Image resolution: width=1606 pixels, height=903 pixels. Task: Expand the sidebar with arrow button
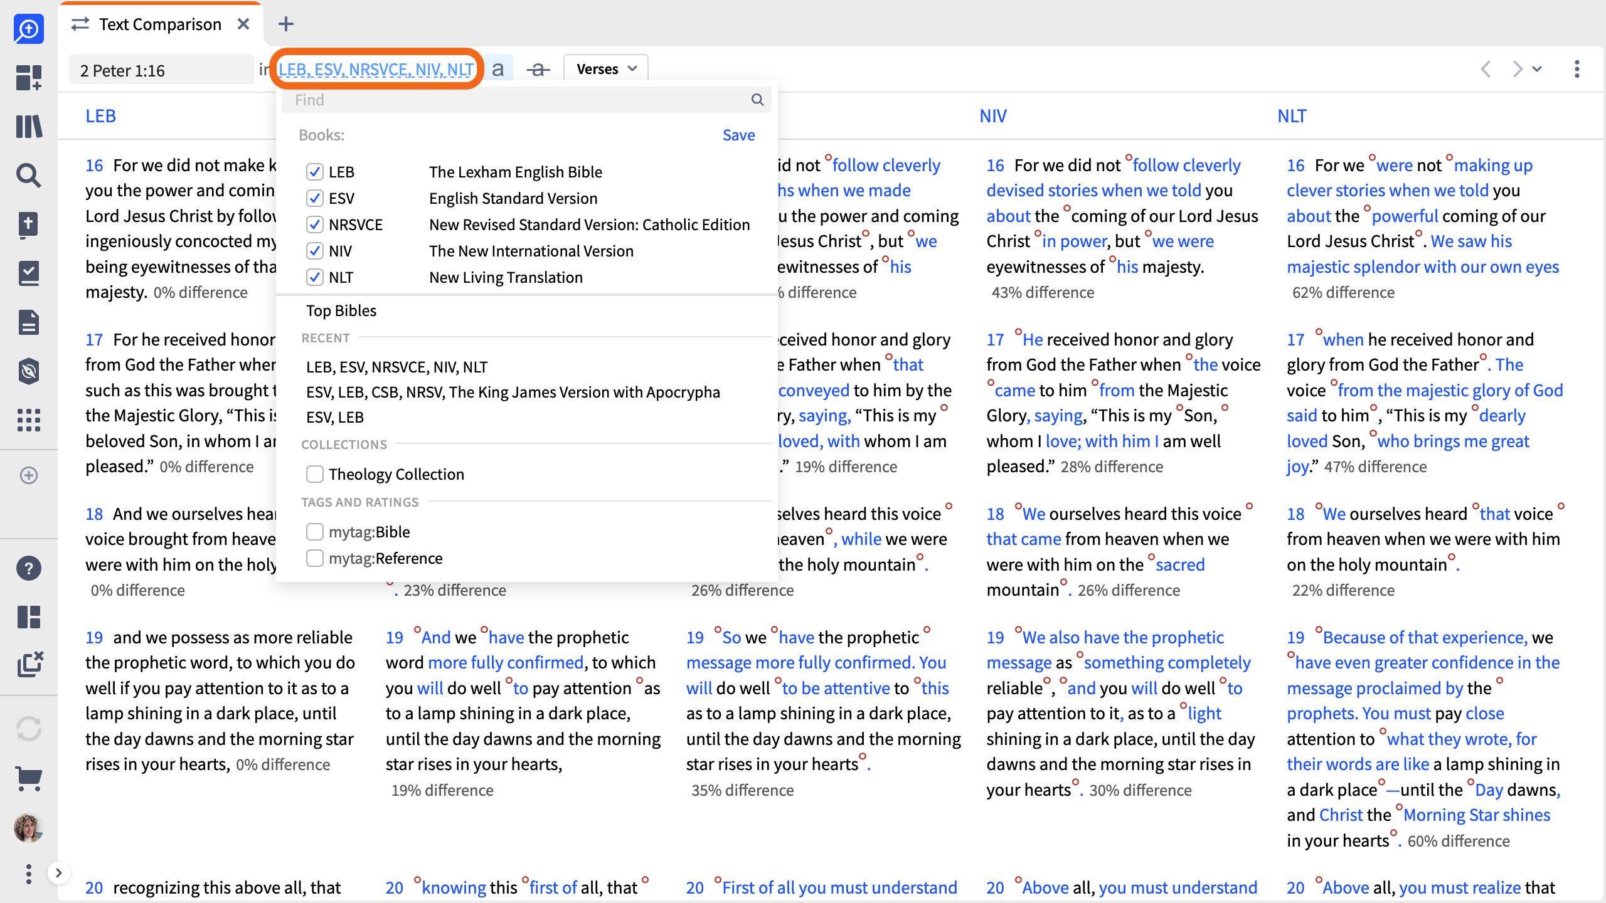[58, 873]
